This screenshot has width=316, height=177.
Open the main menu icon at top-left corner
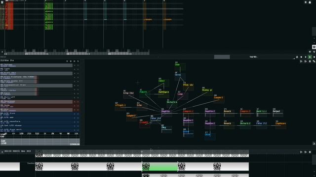click(x=2, y=2)
